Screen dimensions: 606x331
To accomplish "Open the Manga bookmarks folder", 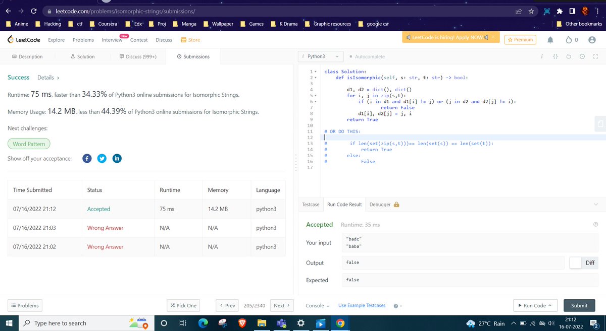I will point(184,24).
